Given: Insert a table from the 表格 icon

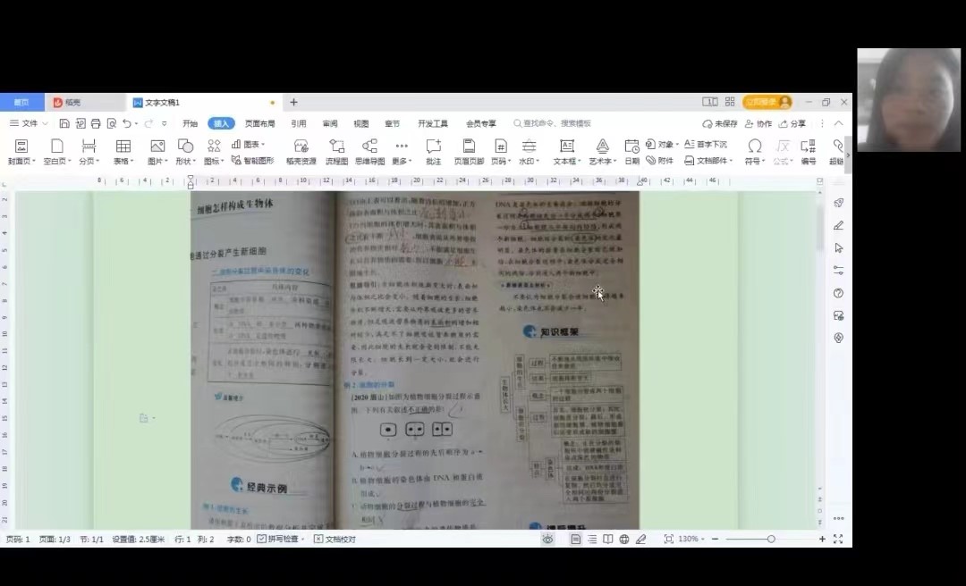Looking at the screenshot, I should [123, 152].
